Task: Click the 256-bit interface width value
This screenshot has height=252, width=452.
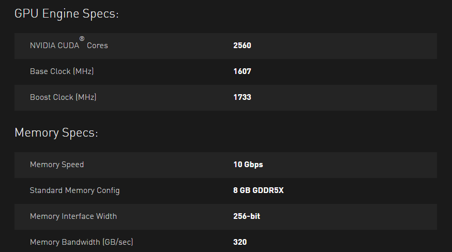Action: (x=247, y=216)
